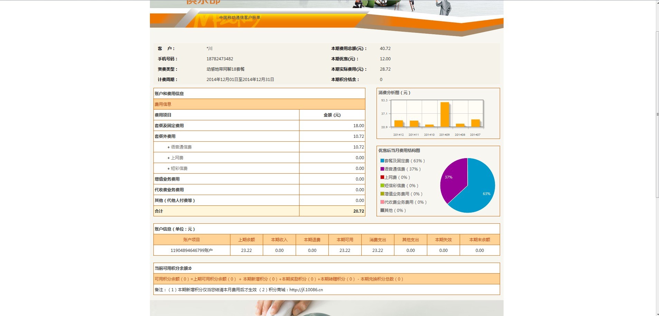Click the gray 其他 legend swatch

tap(382, 210)
